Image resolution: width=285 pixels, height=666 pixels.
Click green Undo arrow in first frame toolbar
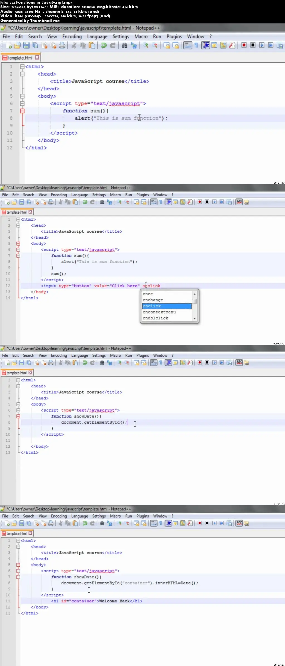[x=104, y=45]
